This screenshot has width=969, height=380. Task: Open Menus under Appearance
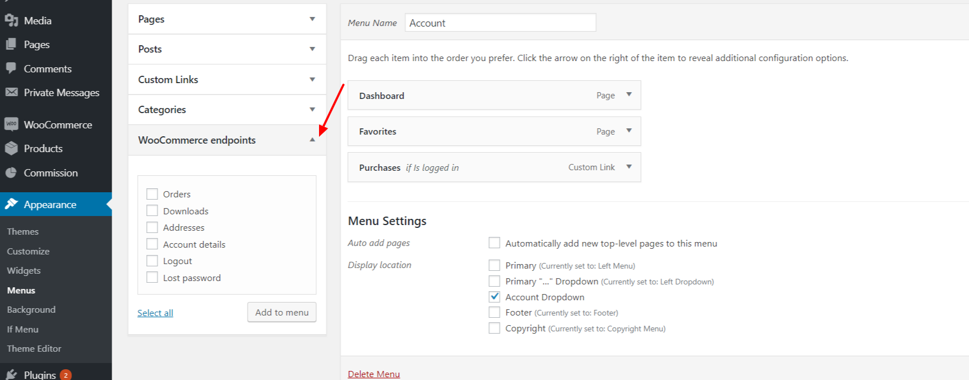pos(21,290)
